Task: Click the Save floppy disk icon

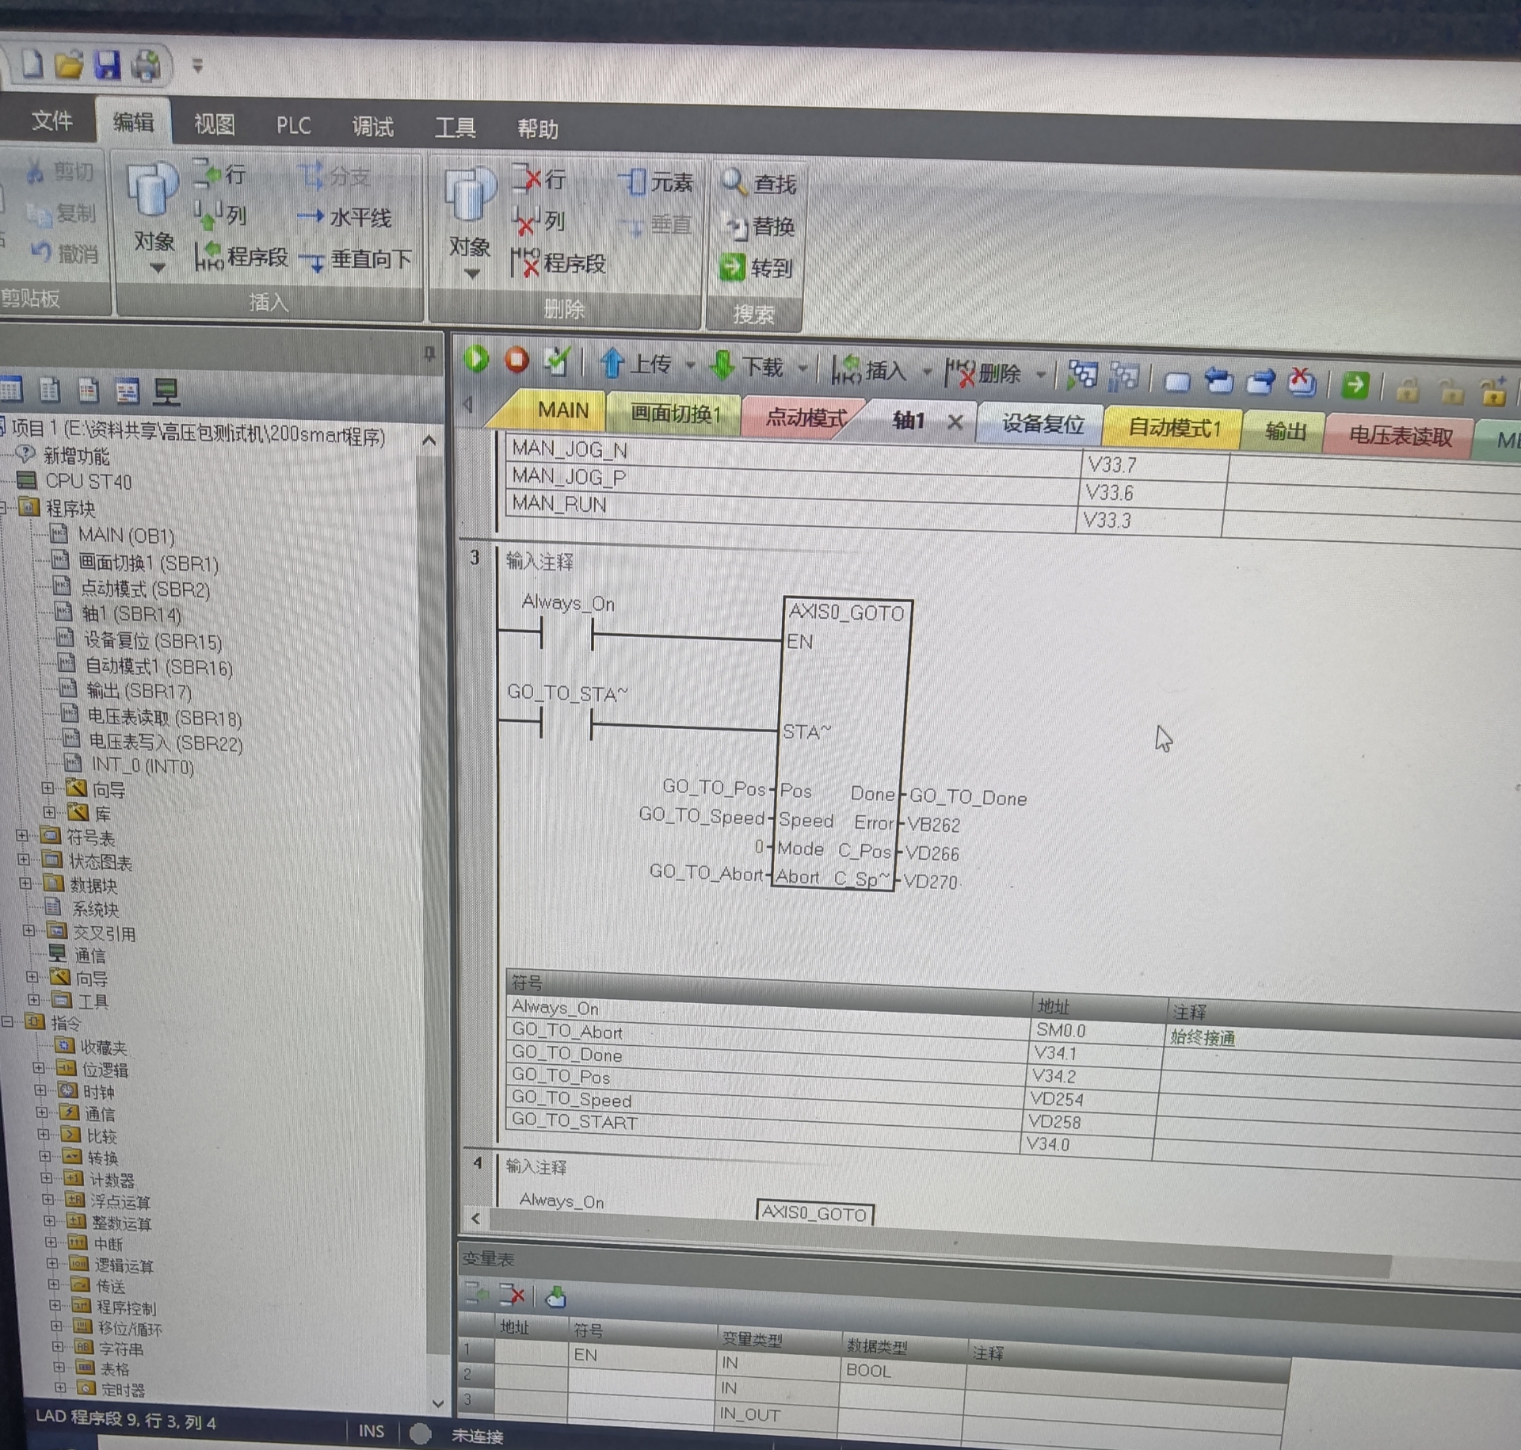Action: [108, 65]
